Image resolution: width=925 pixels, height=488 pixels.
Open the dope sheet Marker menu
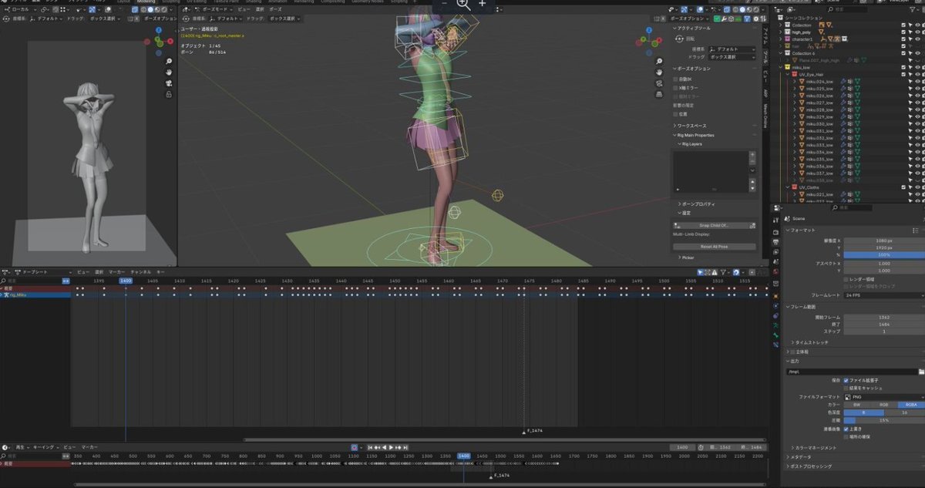tap(116, 272)
